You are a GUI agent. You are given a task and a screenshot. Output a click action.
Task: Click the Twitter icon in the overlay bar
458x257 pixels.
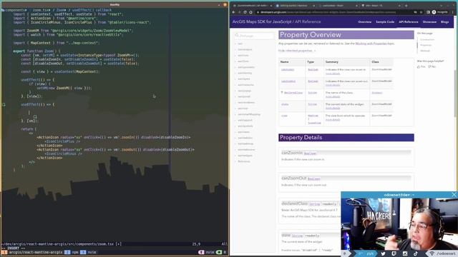click(383, 254)
